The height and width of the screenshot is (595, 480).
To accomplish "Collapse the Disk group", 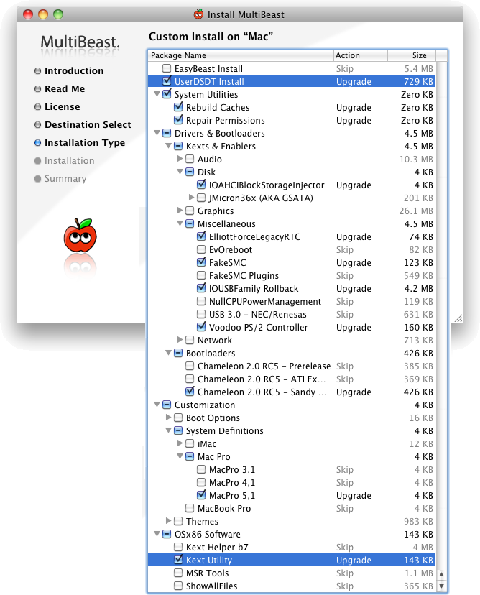I will coord(180,172).
